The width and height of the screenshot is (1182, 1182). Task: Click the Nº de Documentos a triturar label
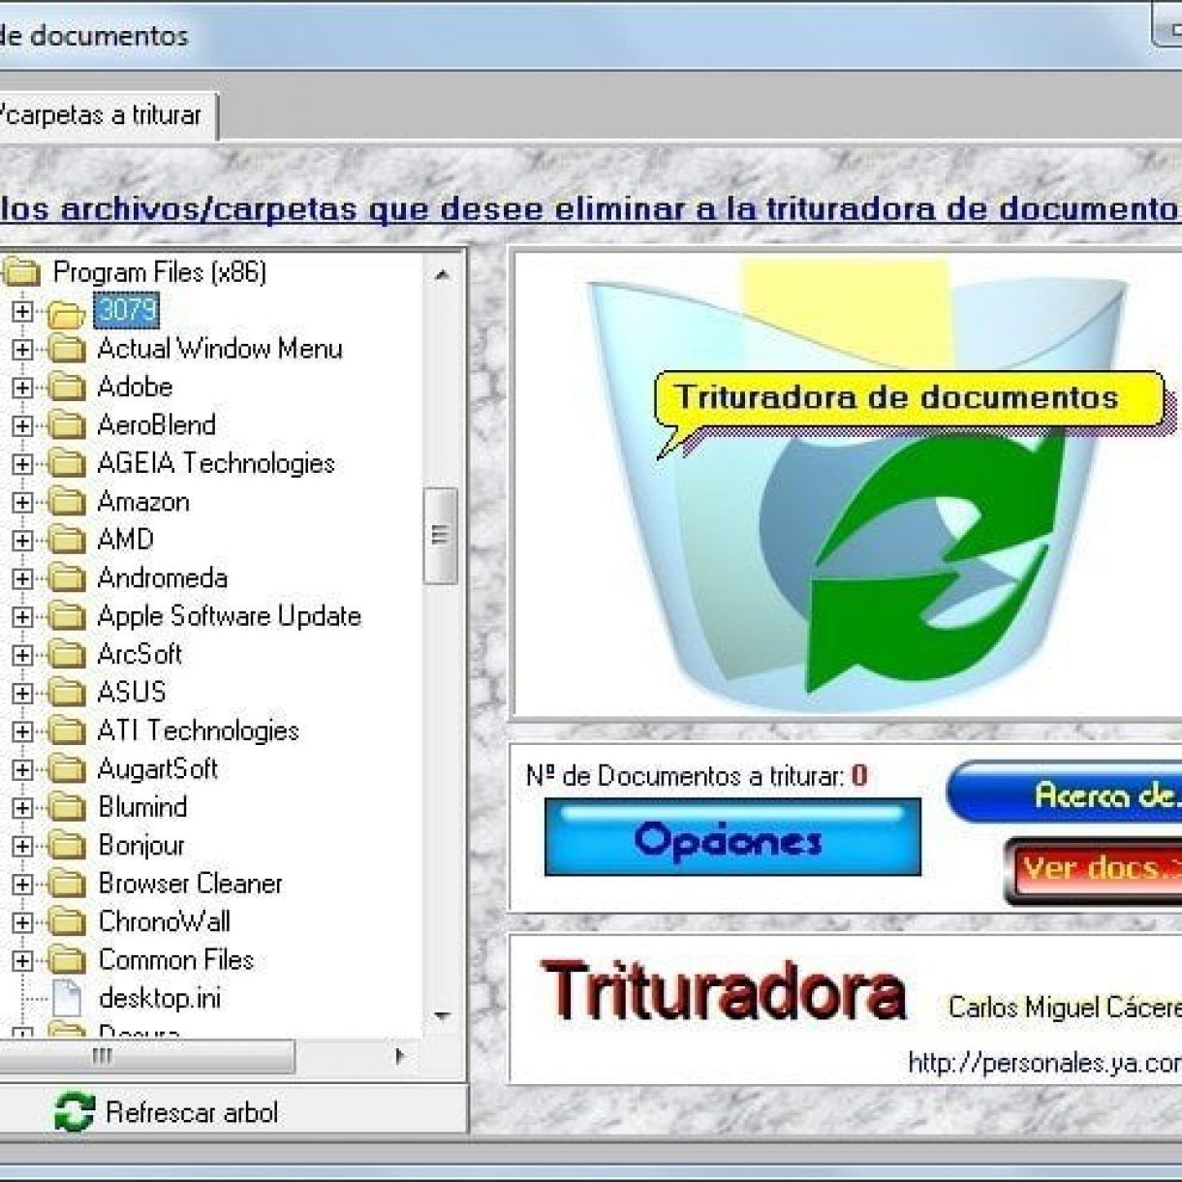(696, 776)
